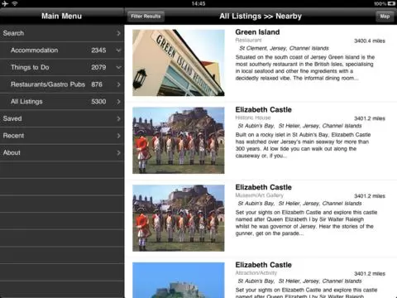Screen dimensions: 397x298
Task: Click the 14:45 clock in status bar
Action: [x=198, y=3]
